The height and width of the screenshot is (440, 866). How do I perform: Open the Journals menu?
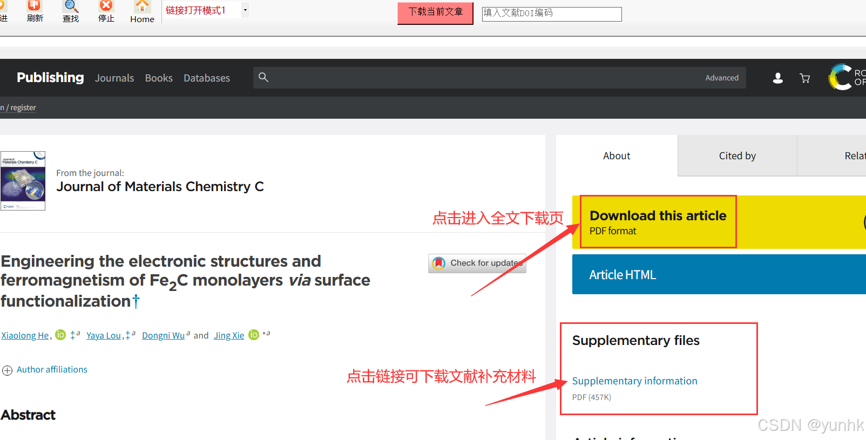tap(114, 78)
